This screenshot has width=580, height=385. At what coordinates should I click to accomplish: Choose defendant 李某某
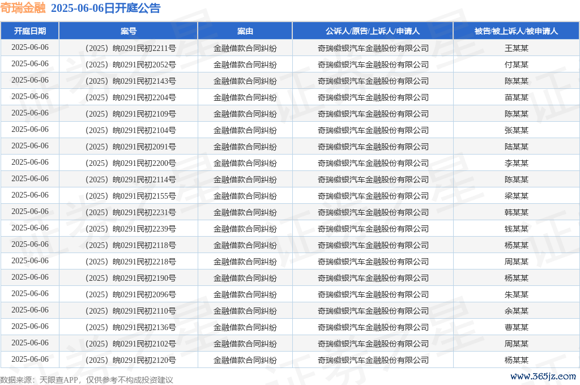(517, 163)
